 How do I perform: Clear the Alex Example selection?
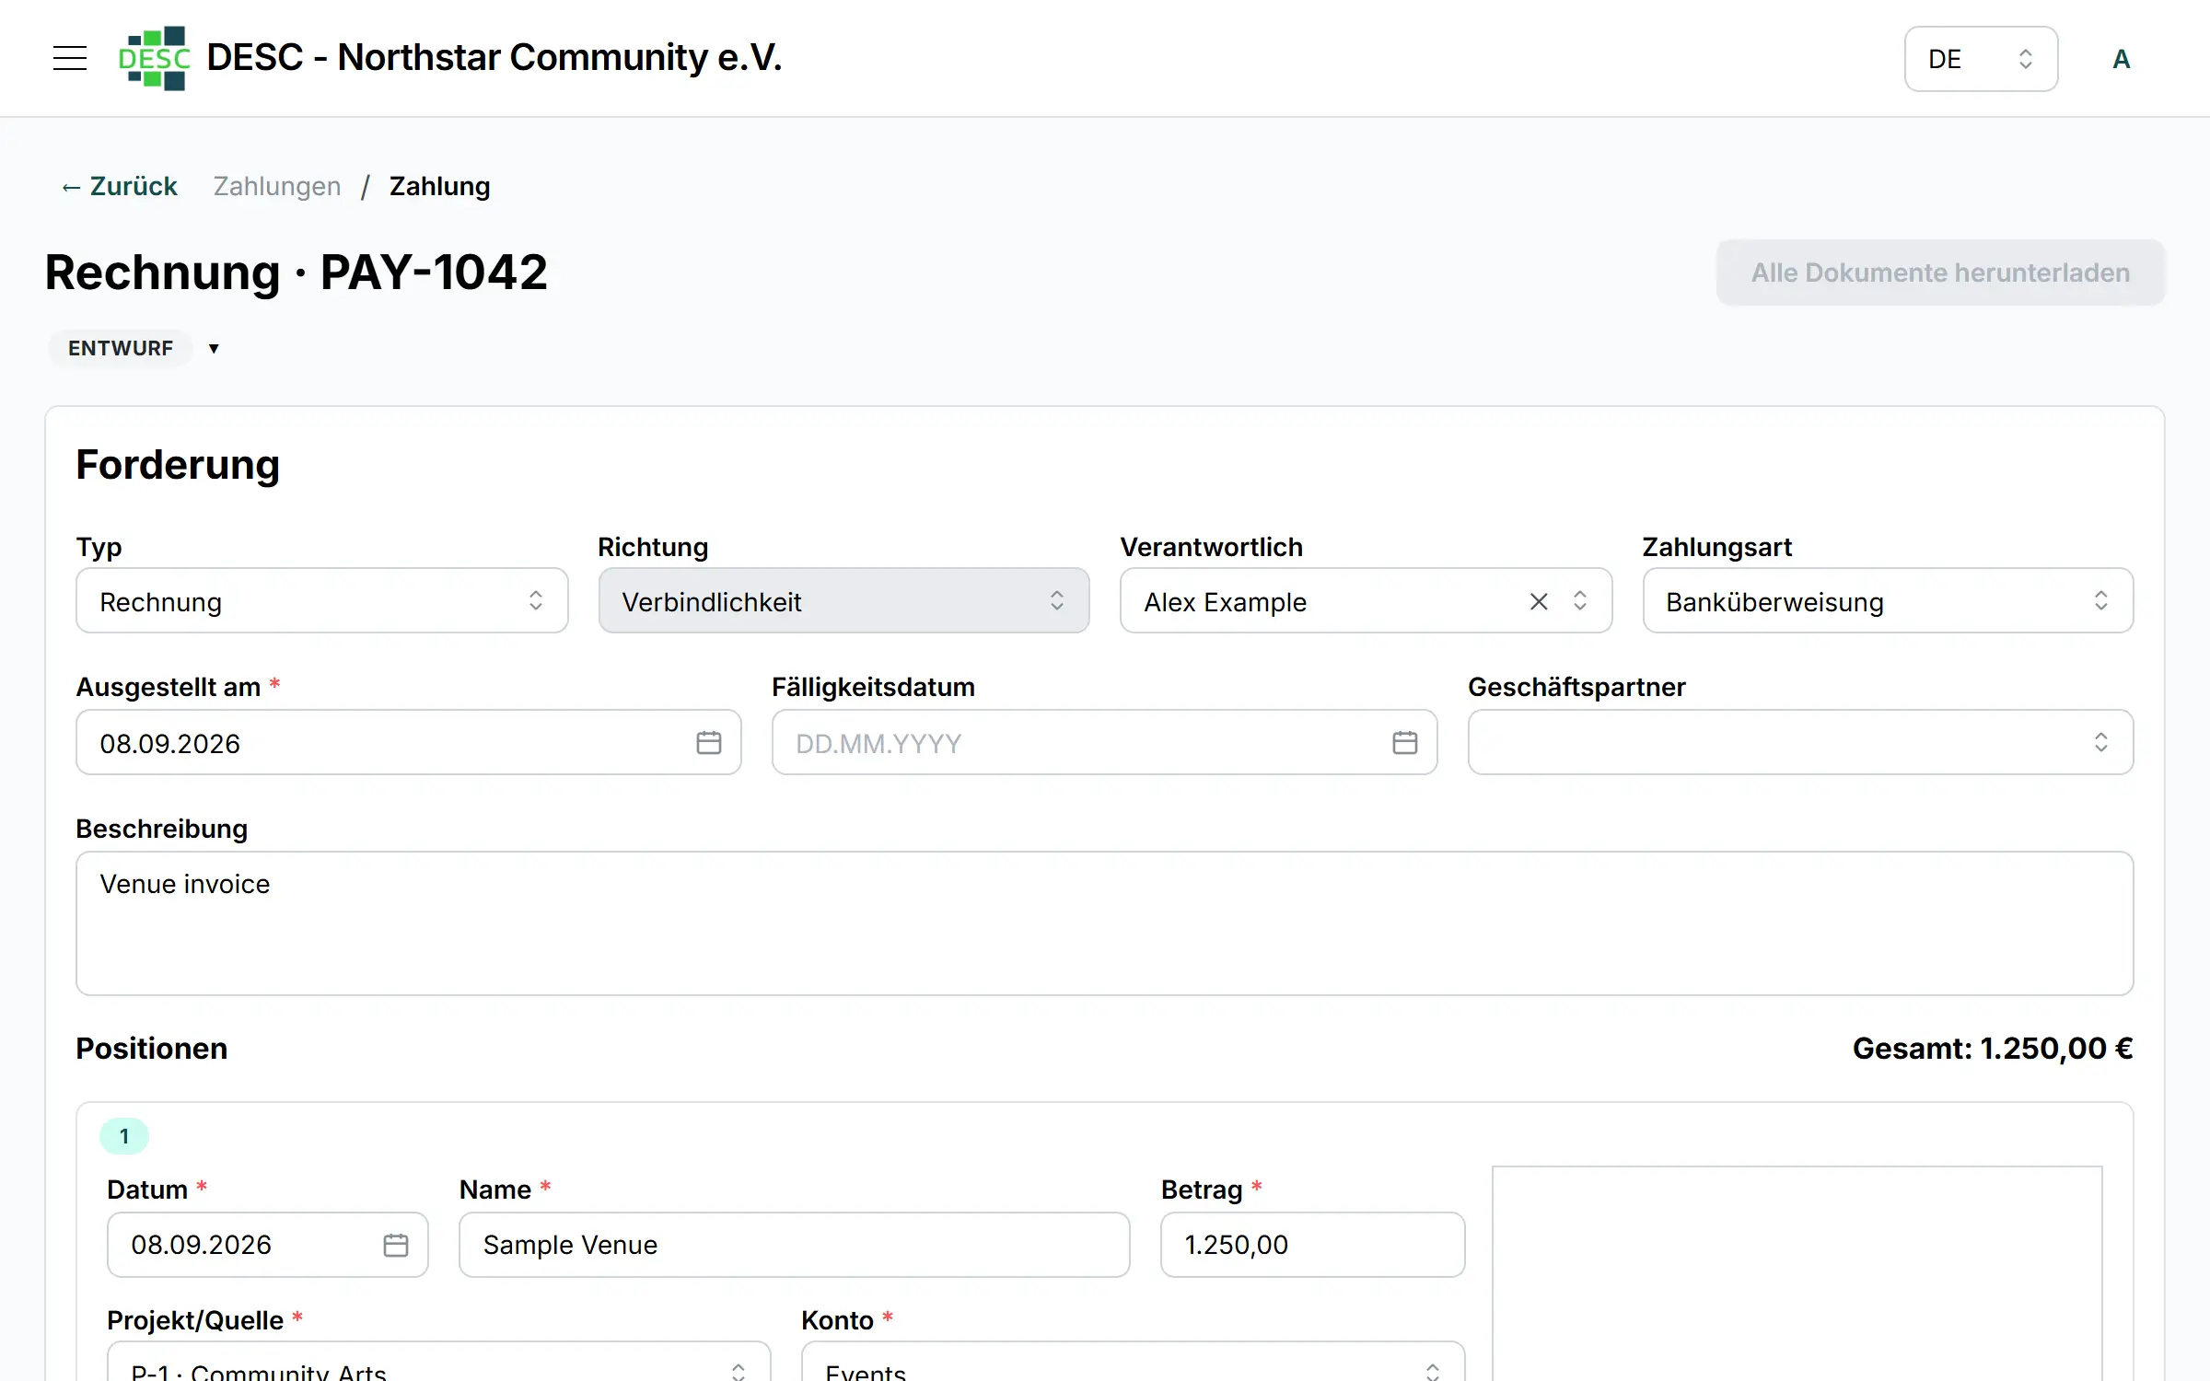click(1539, 601)
